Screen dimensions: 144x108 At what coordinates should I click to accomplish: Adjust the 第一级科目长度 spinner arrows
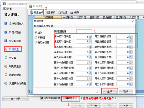(90, 37)
